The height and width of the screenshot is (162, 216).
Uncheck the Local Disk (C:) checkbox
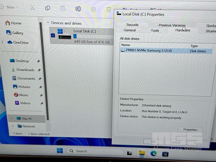[x=53, y=35]
